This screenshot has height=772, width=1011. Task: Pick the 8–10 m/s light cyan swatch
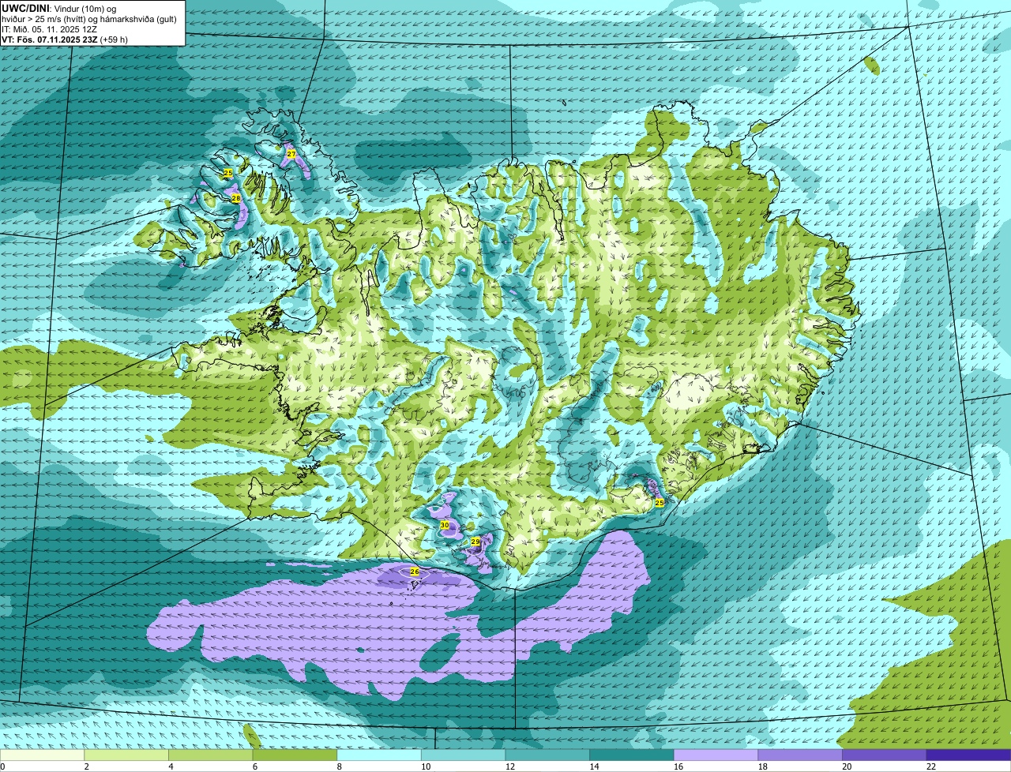pos(379,755)
